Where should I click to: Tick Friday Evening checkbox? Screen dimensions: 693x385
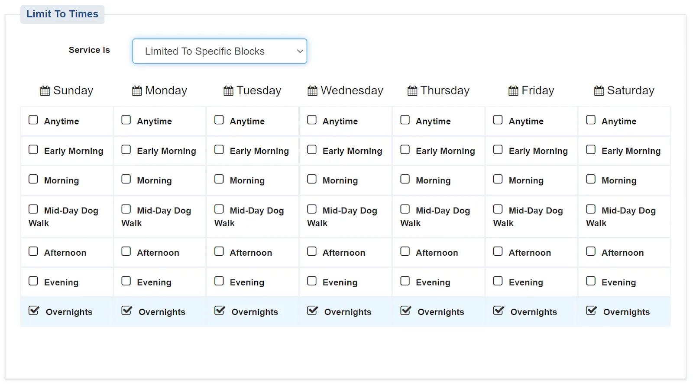click(x=498, y=281)
